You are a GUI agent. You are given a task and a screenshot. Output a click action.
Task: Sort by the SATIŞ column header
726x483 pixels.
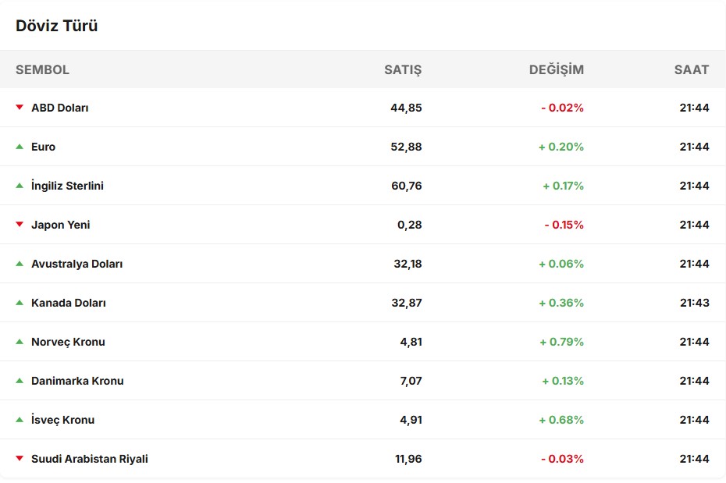[x=403, y=69]
